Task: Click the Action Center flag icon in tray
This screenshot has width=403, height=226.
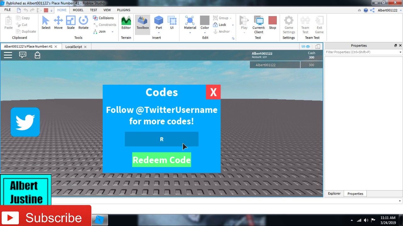Action: coord(373,220)
